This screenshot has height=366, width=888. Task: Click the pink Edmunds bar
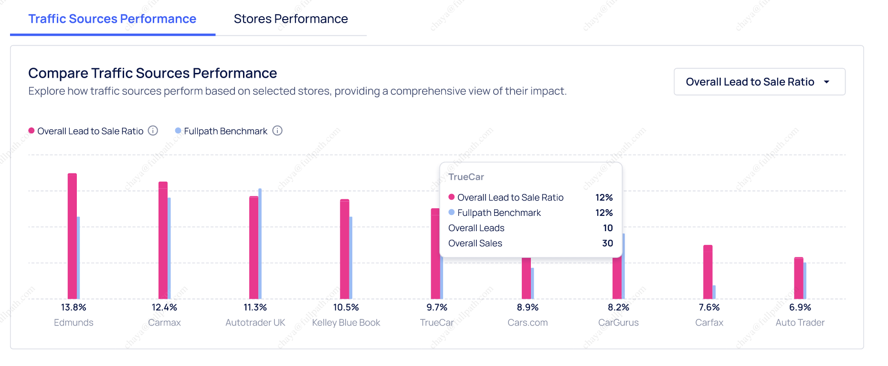pyautogui.click(x=72, y=236)
